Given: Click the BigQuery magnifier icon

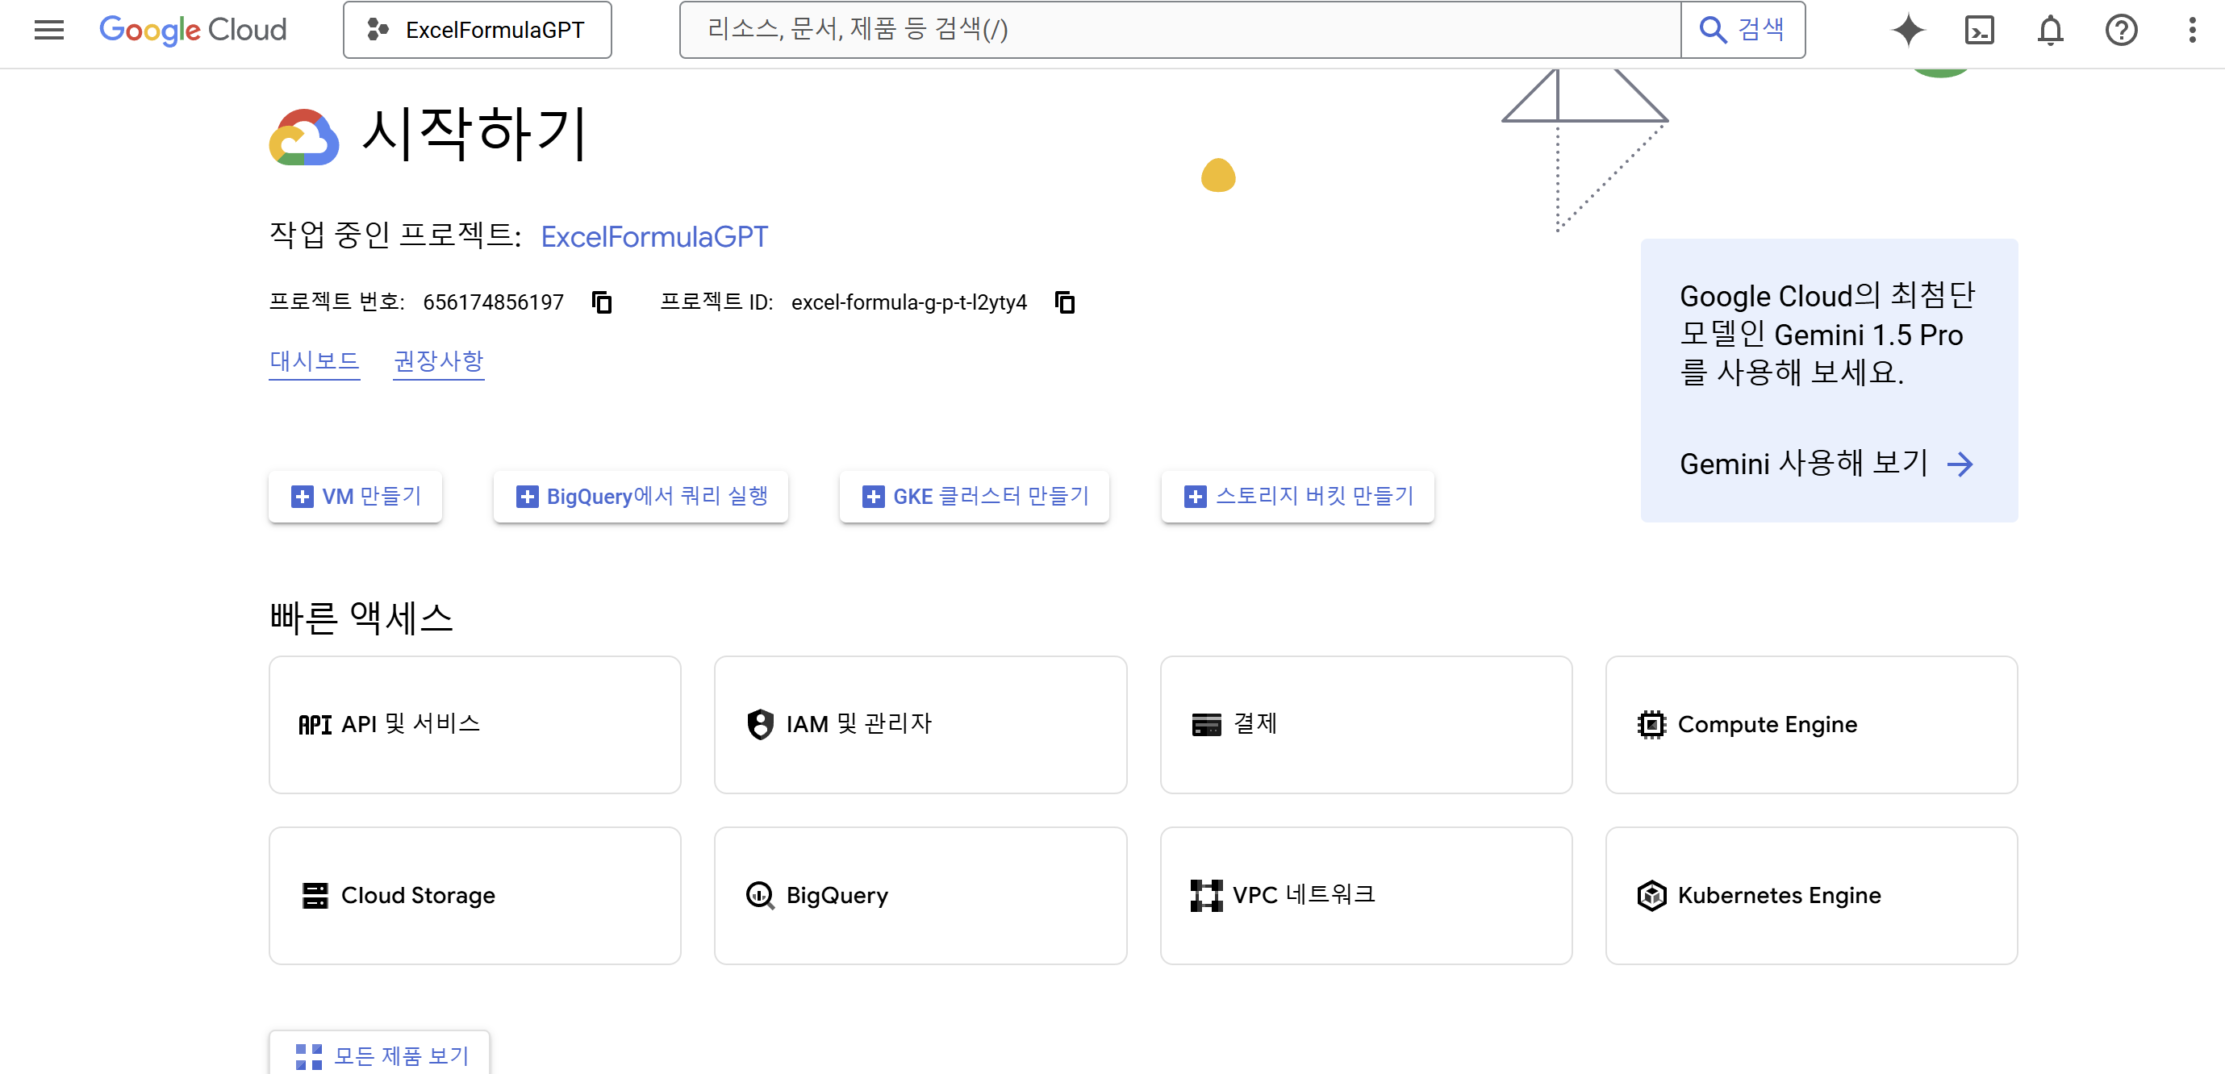Looking at the screenshot, I should point(760,895).
